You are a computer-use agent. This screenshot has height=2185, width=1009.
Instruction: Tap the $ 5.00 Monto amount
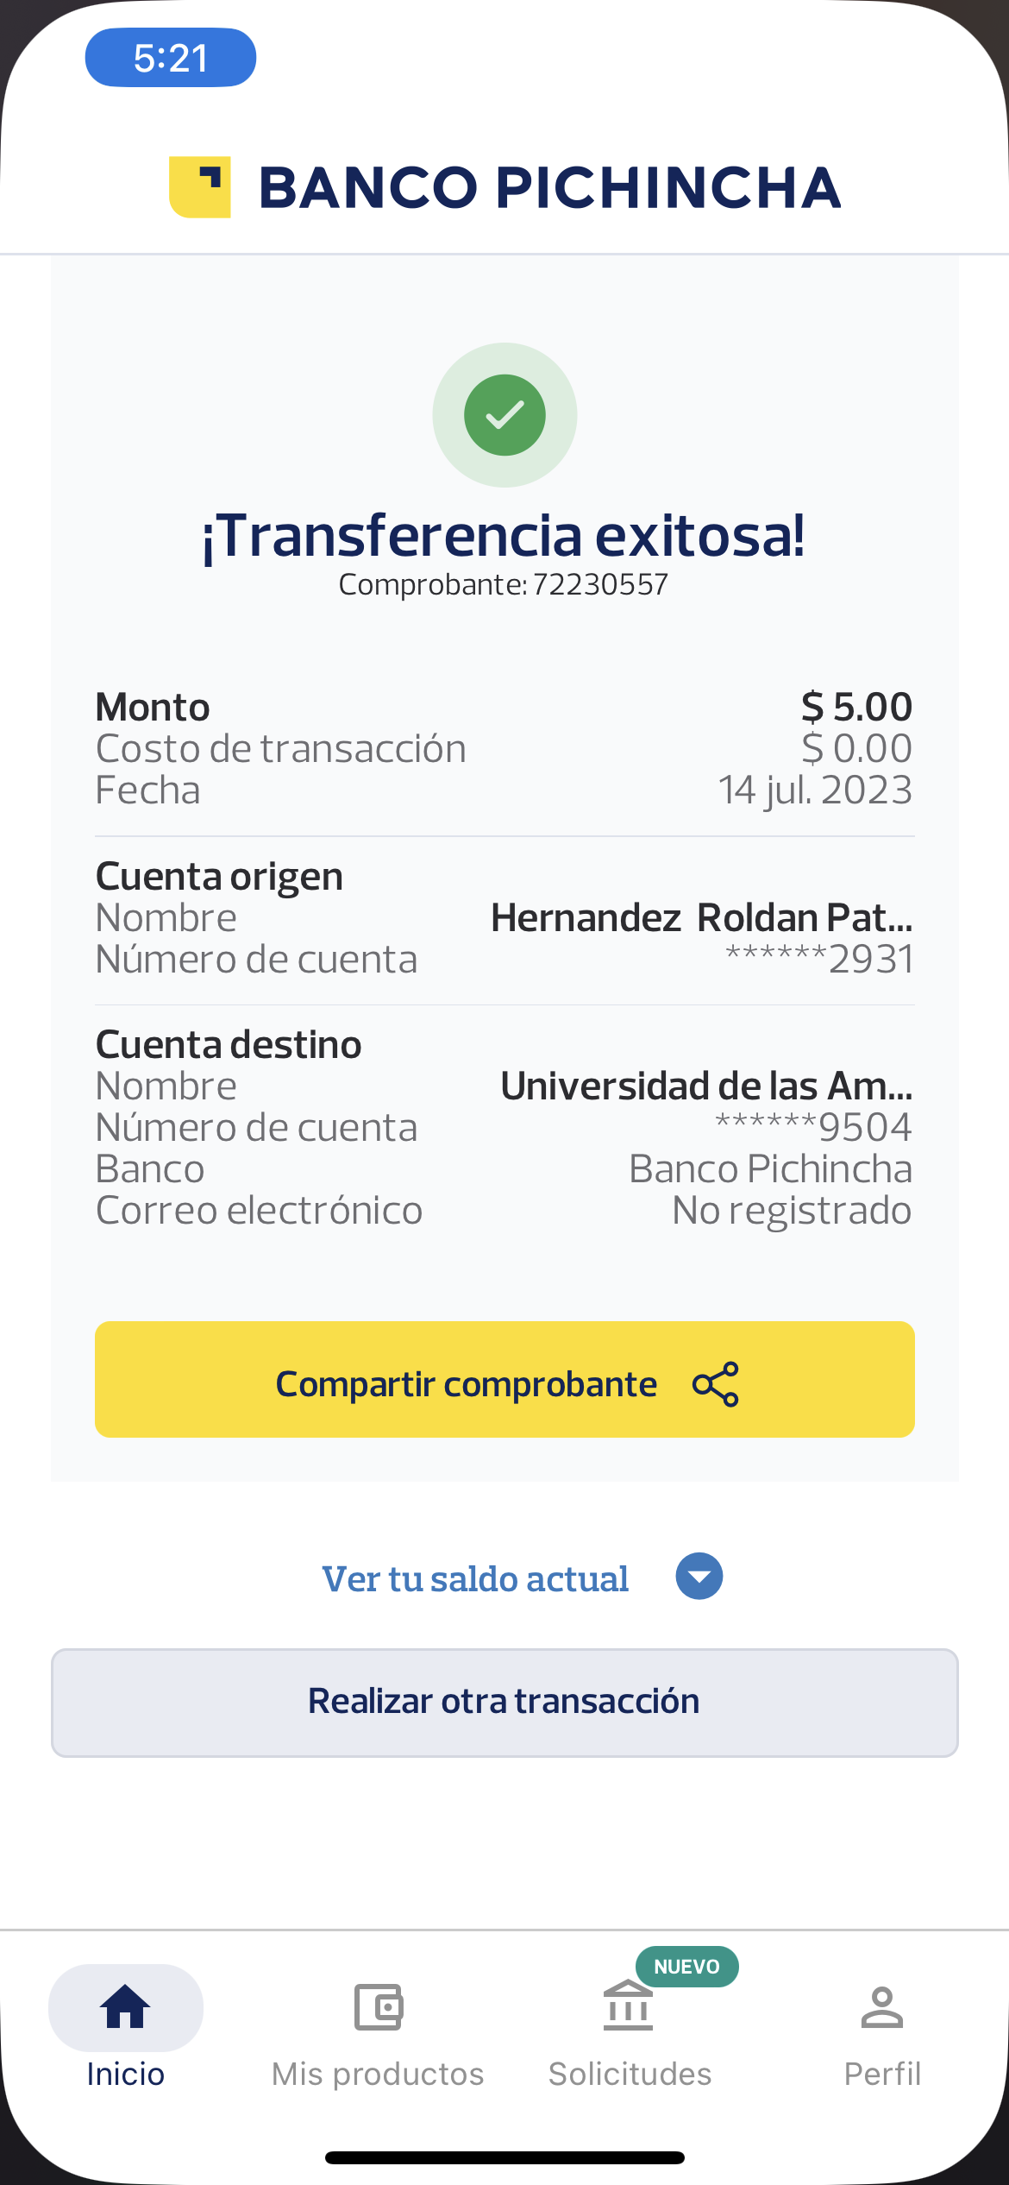click(x=856, y=707)
